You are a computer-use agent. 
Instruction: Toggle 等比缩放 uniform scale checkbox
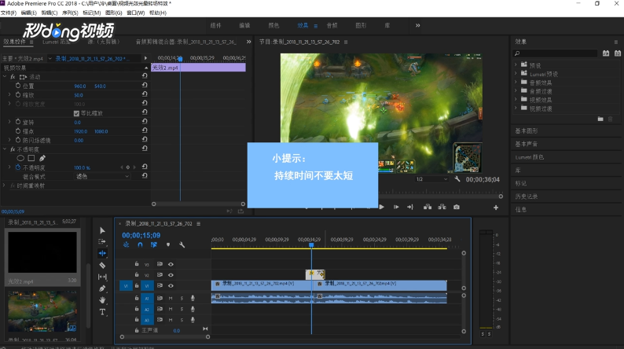76,113
